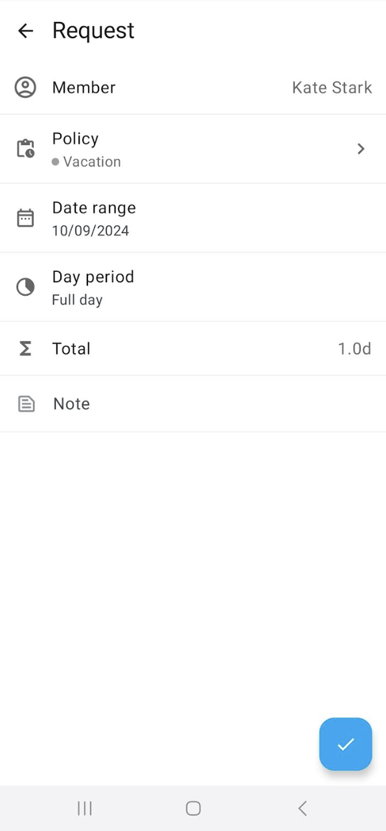This screenshot has width=386, height=831.
Task: Click the Policy clipboard icon
Action: click(x=25, y=148)
